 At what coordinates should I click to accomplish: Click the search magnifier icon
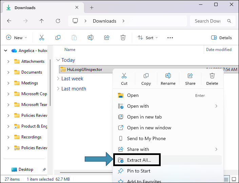(x=229, y=21)
